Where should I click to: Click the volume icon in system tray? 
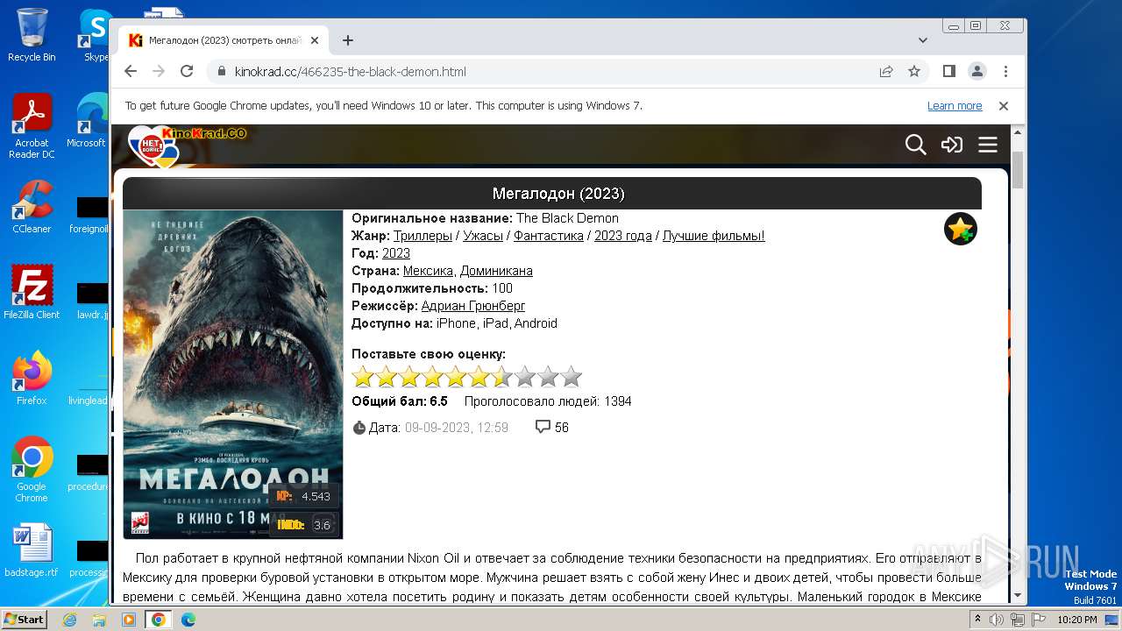(997, 620)
